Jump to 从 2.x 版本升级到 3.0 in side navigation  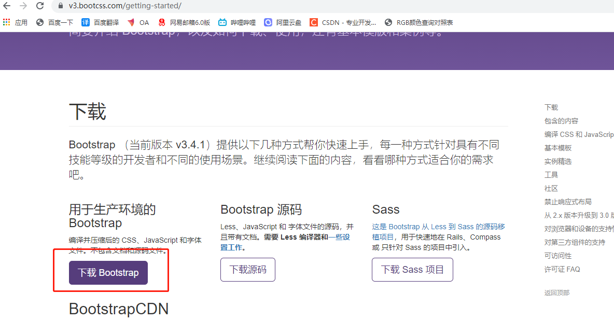(x=579, y=215)
